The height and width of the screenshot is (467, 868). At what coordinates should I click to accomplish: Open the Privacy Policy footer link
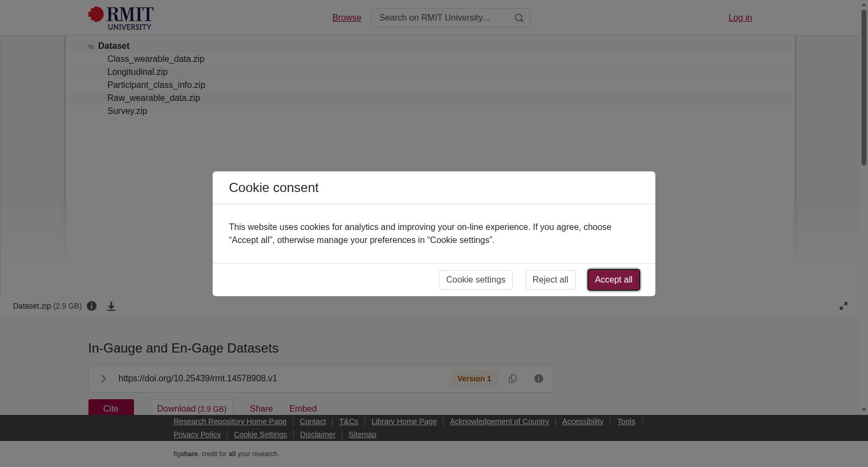pos(197,434)
